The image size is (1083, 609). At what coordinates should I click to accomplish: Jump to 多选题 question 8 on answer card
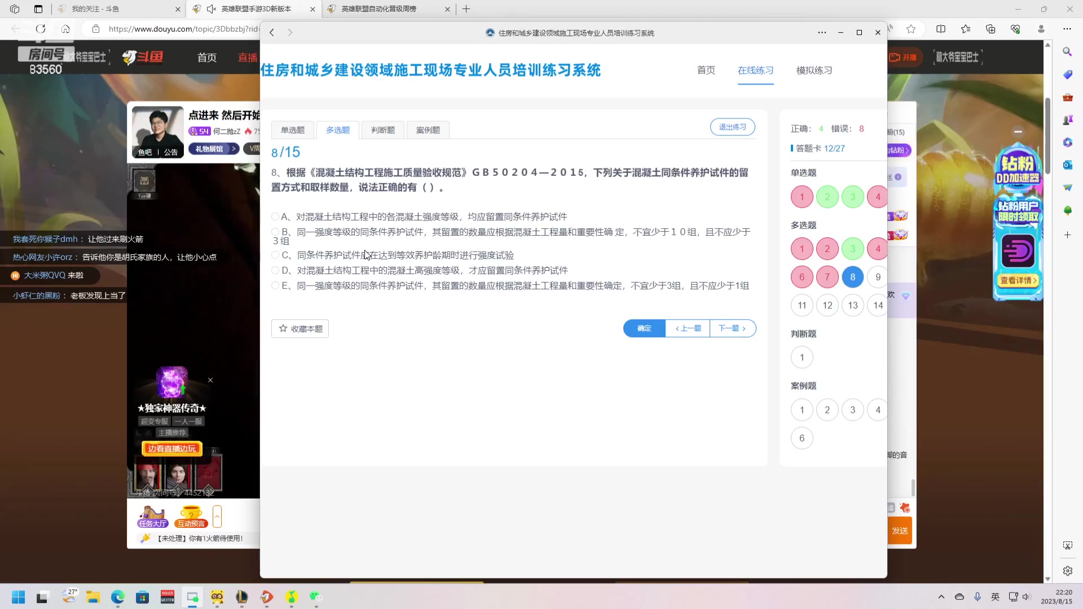[x=852, y=277]
